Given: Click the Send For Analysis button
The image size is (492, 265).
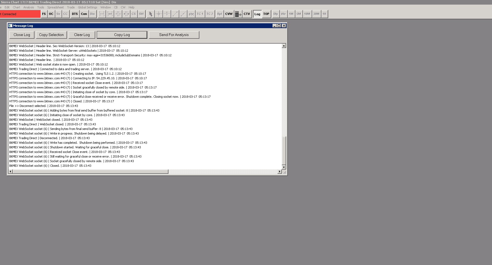Looking at the screenshot, I should tap(174, 35).
